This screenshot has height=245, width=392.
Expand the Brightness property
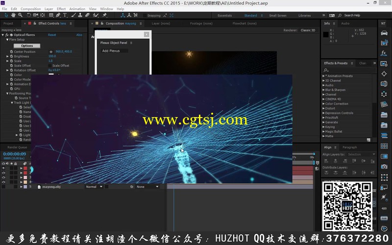tap(7, 56)
